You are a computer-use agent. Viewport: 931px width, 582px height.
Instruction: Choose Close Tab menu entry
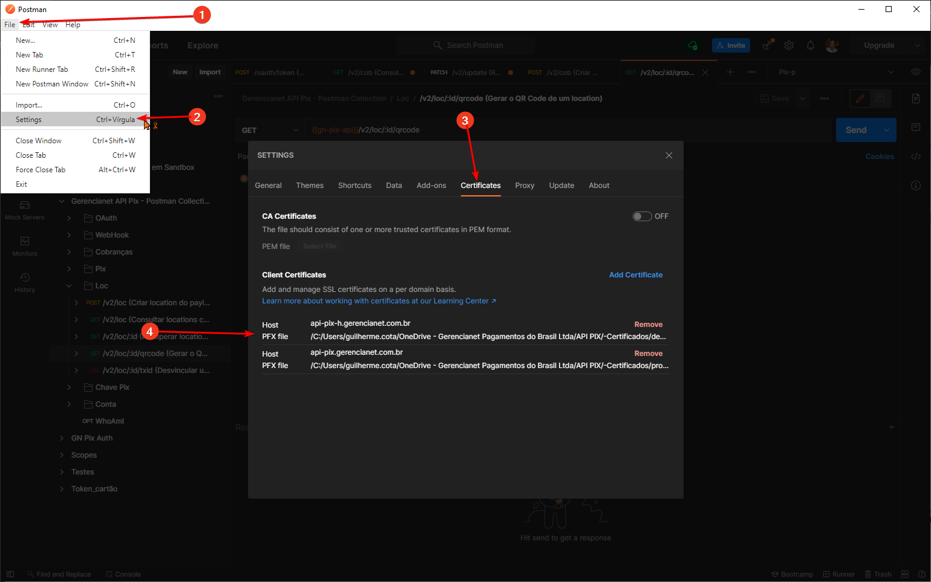pyautogui.click(x=75, y=155)
